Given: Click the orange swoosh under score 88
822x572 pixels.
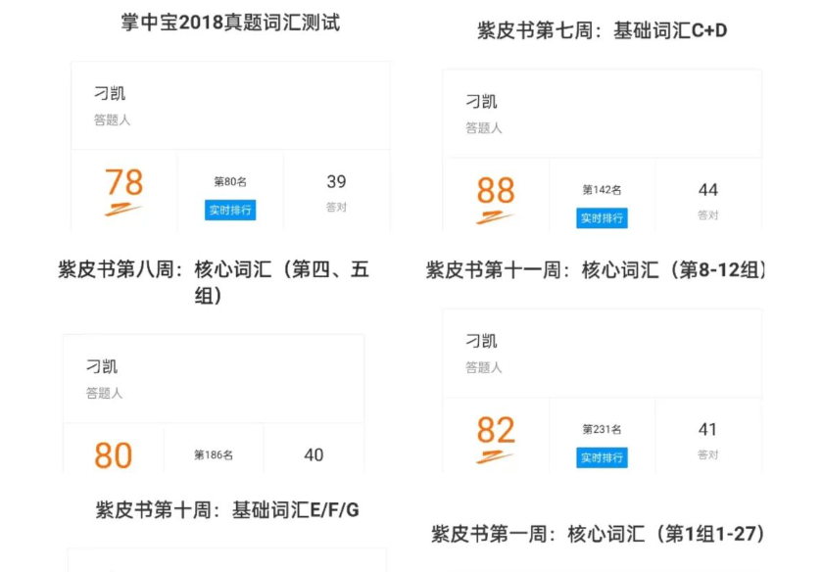Looking at the screenshot, I should coord(496,217).
